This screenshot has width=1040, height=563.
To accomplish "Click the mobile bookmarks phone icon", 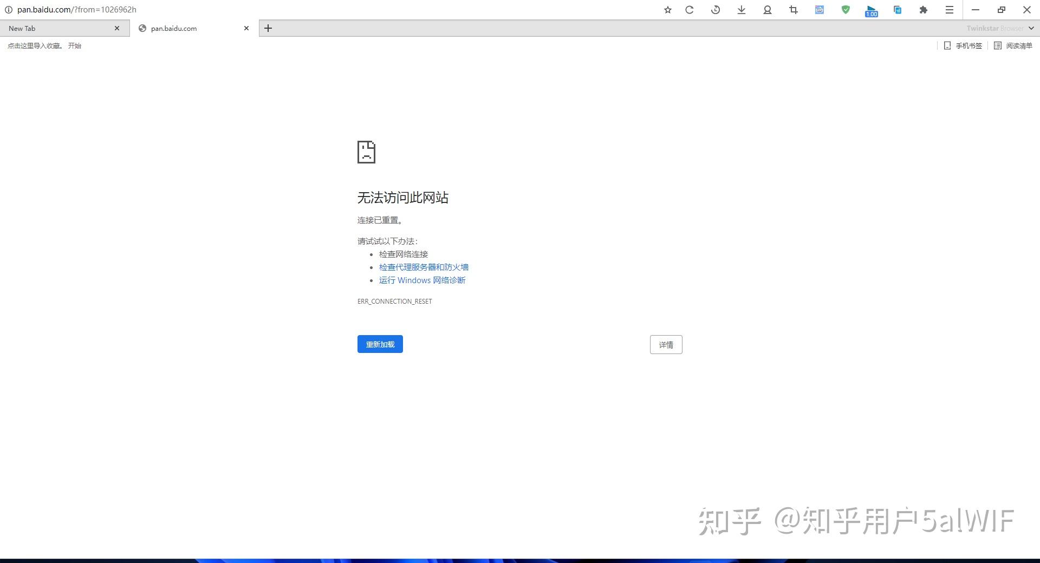I will (x=947, y=45).
